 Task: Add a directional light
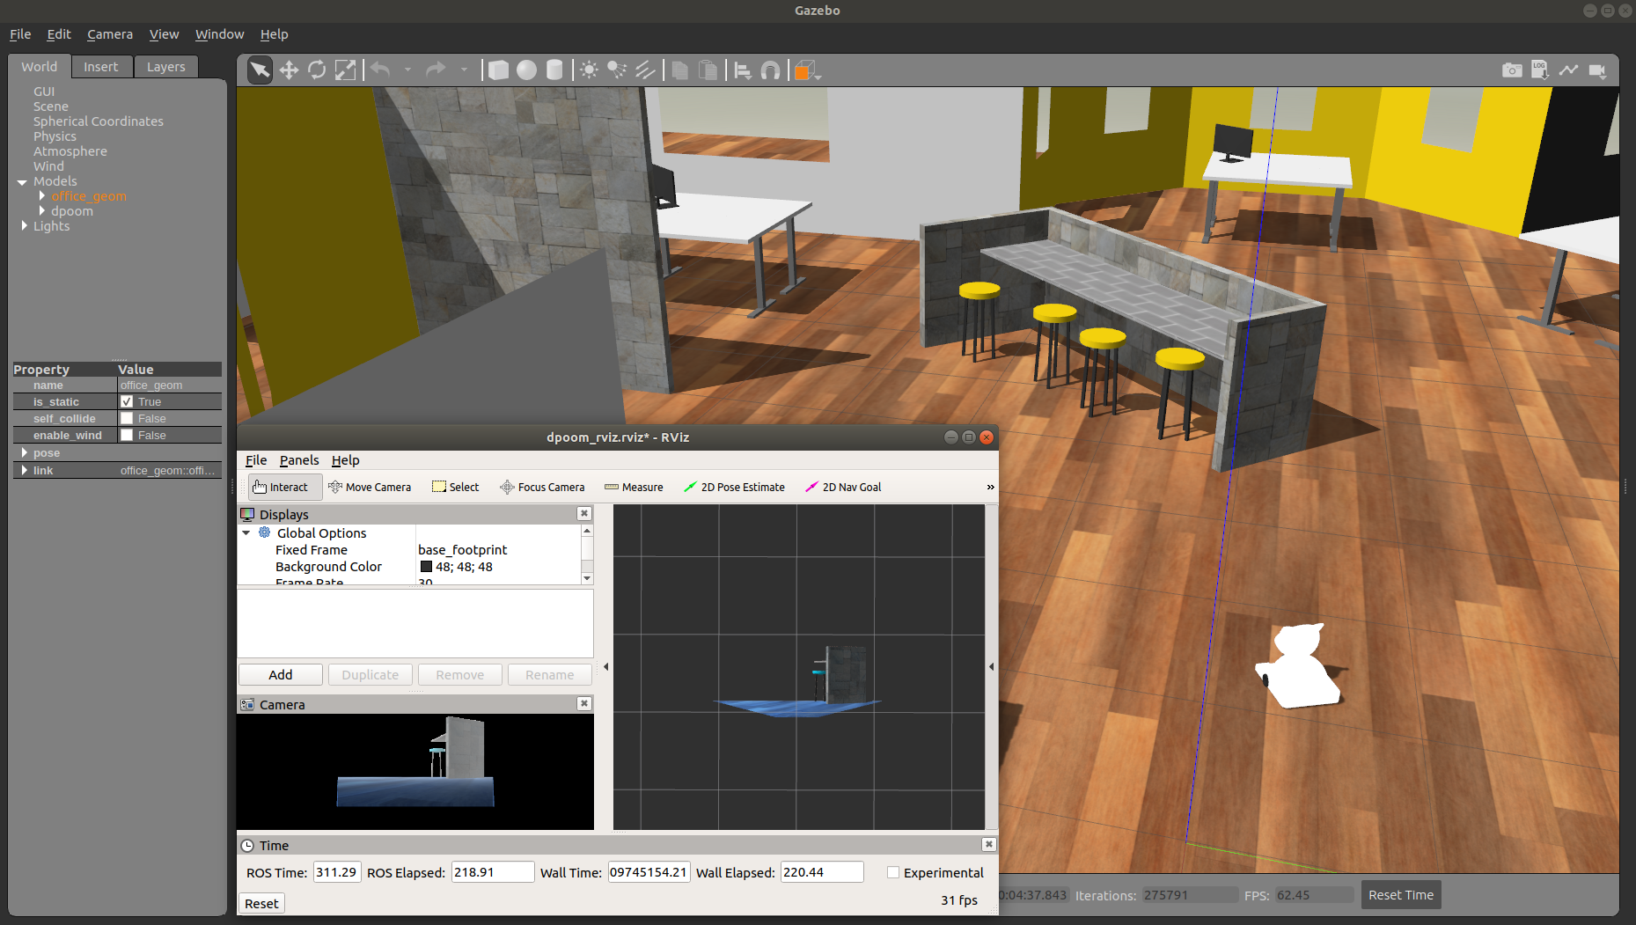pos(645,70)
